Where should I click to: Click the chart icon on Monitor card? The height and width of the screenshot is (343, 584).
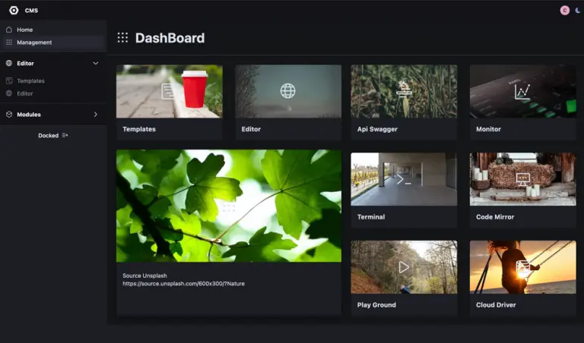522,91
